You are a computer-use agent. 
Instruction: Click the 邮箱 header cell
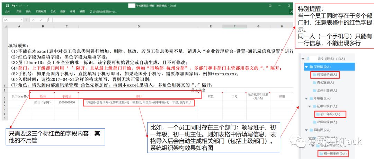click(282, 96)
